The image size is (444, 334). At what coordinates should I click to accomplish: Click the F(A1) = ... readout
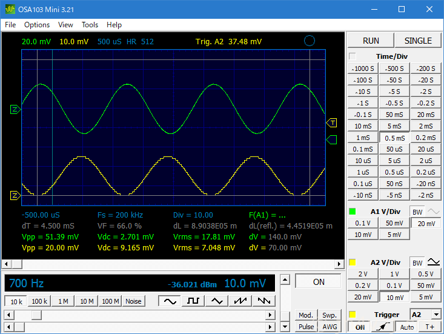tap(267, 215)
